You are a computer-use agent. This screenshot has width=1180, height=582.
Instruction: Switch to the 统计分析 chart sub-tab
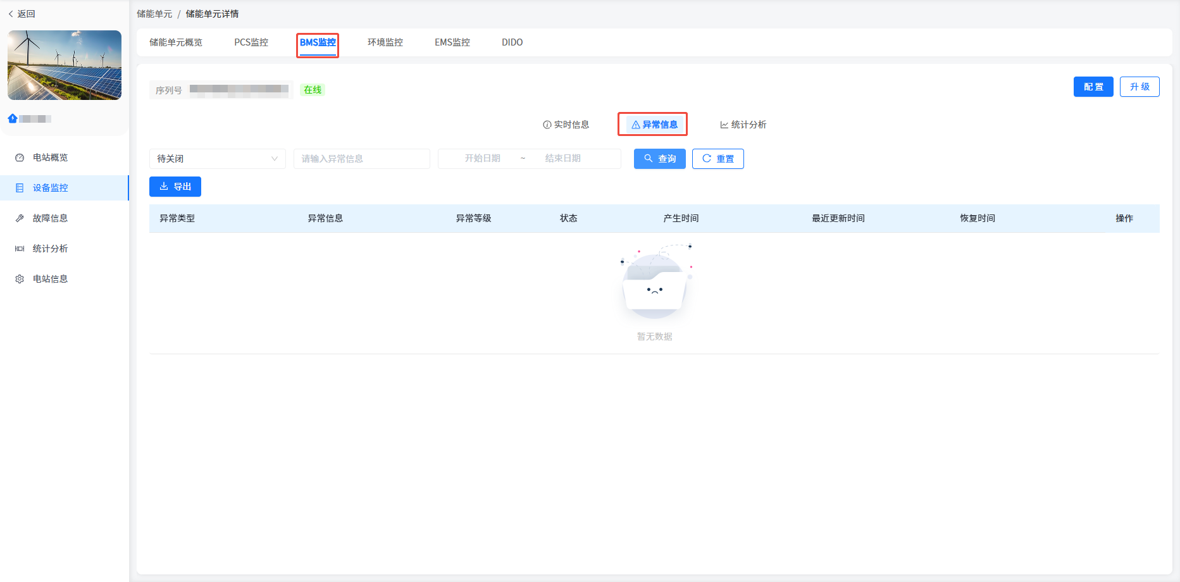743,125
